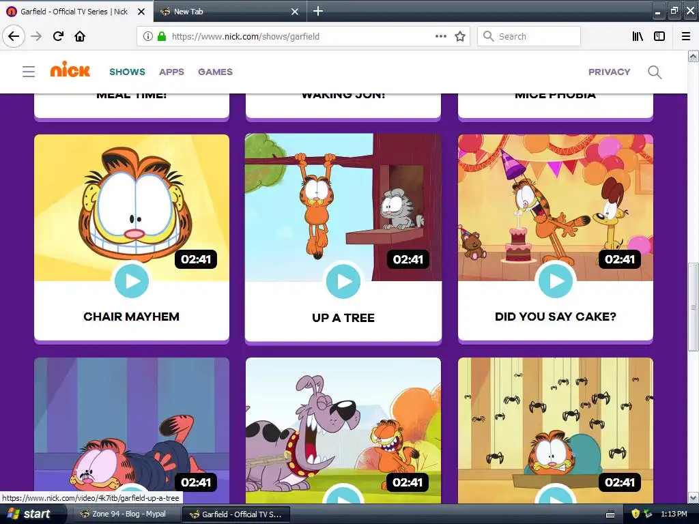
Task: Select the Garfield - Official TV taskbar item
Action: pyautogui.click(x=236, y=514)
